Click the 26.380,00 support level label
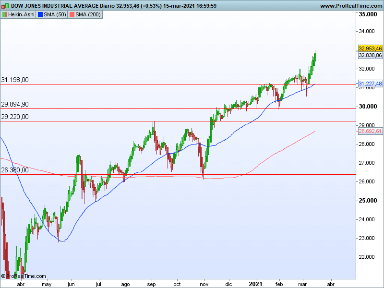The height and width of the screenshot is (288, 384). [x=15, y=170]
